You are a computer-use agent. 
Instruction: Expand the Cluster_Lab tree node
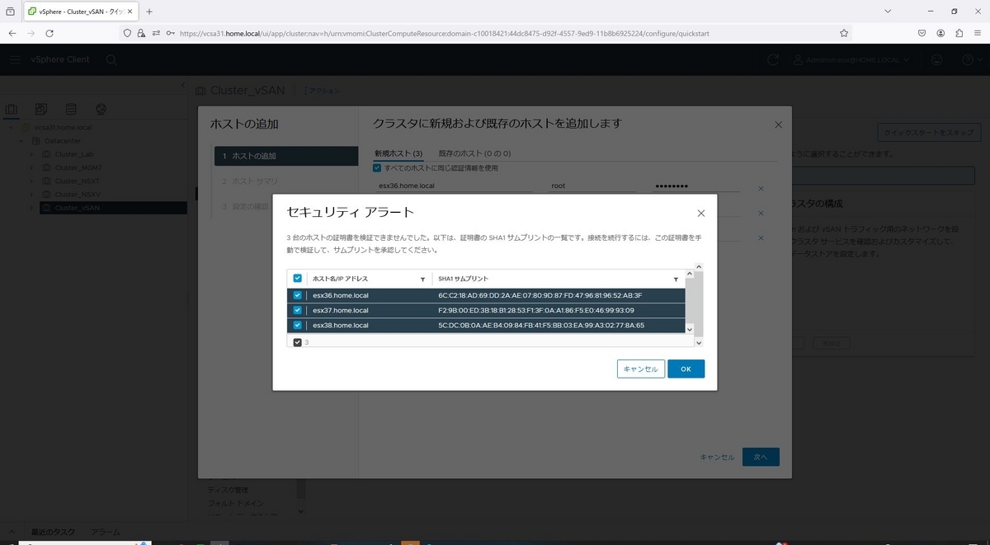(32, 154)
